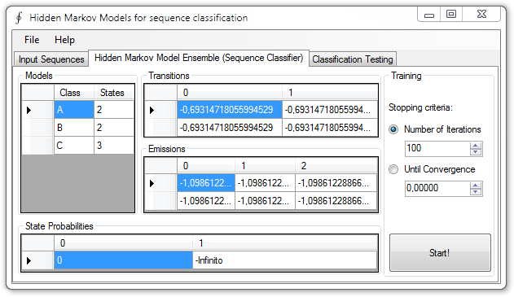Open the File menu
Viewport: 514px width, 297px height.
[32, 40]
